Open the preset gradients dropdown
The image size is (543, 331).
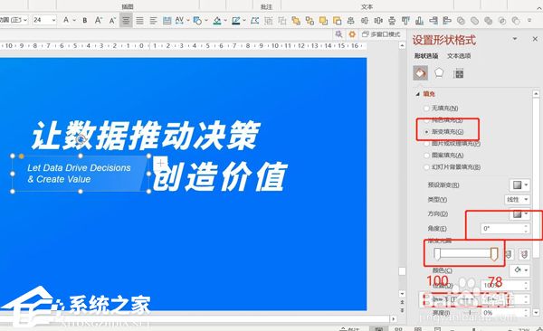pos(519,184)
